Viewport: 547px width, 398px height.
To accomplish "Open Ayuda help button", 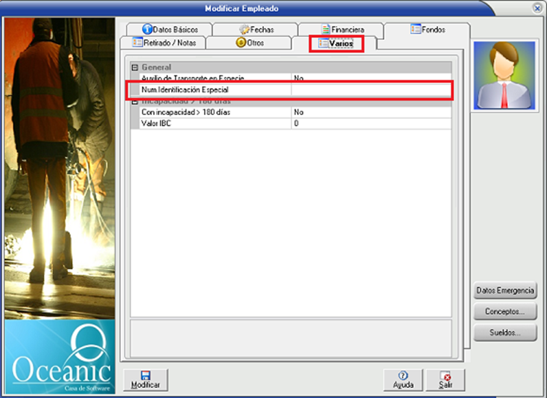I will click(x=403, y=380).
